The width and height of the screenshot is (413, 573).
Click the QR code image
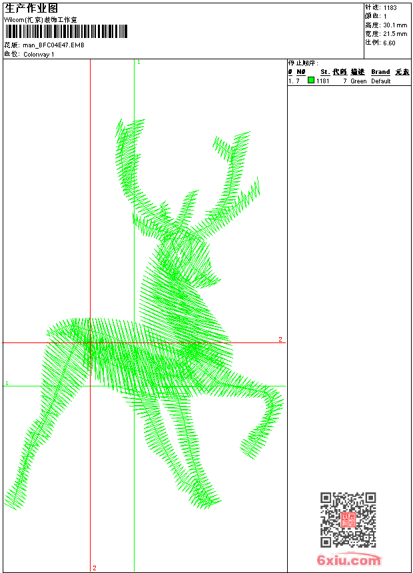click(348, 520)
